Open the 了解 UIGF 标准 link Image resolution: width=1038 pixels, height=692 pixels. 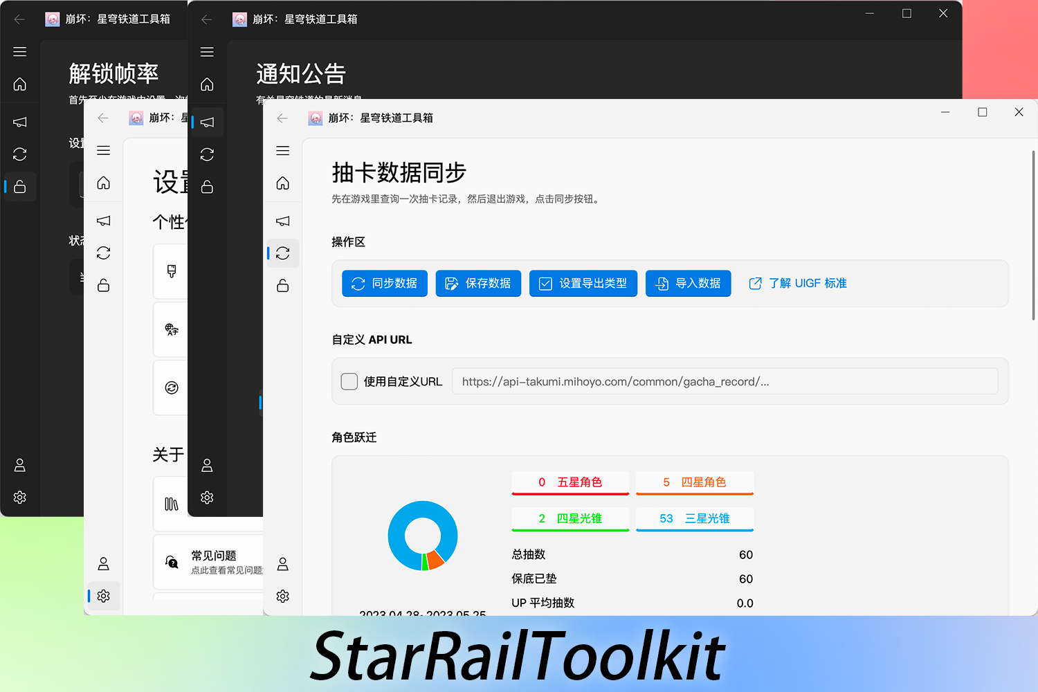798,284
